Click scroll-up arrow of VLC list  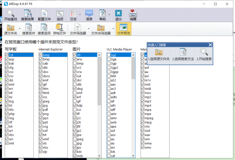(x=133, y=55)
